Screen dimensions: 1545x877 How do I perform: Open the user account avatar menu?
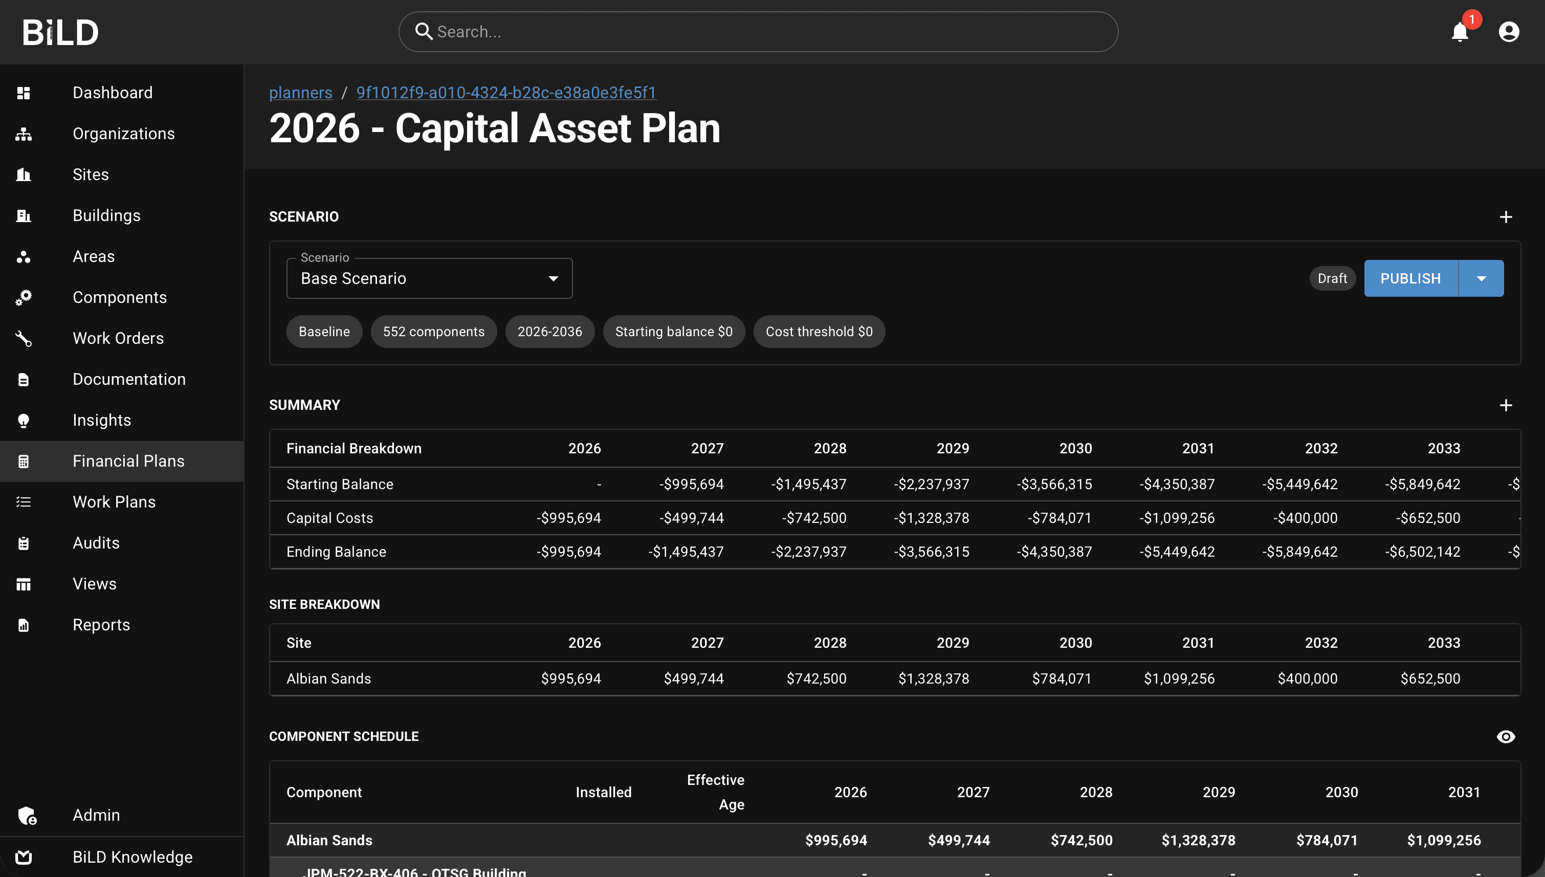[x=1509, y=32]
